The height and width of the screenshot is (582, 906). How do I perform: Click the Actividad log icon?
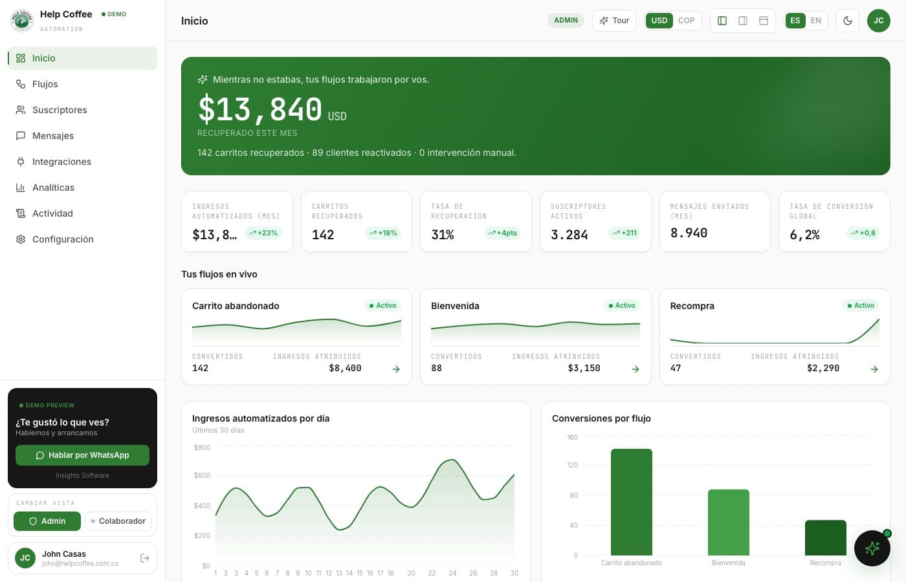tap(21, 213)
